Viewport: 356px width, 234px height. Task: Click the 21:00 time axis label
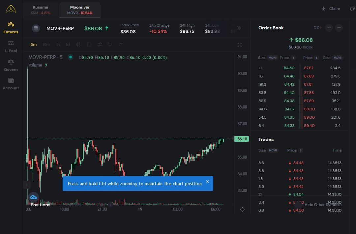coord(102,209)
